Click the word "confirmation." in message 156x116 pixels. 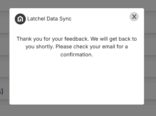click(x=77, y=55)
